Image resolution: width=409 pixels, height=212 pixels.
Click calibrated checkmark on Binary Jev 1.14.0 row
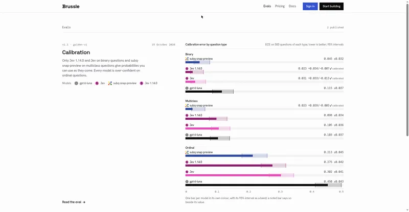pos(331,69)
